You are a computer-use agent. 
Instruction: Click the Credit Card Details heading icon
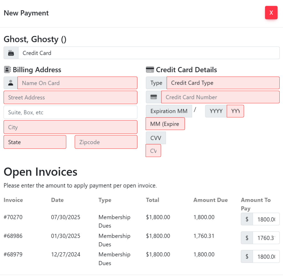[x=150, y=70]
